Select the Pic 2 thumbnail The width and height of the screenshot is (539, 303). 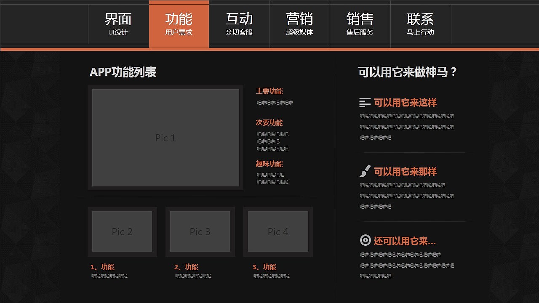122,231
